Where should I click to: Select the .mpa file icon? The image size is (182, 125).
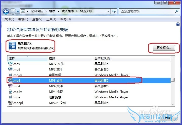click(x=10, y=97)
